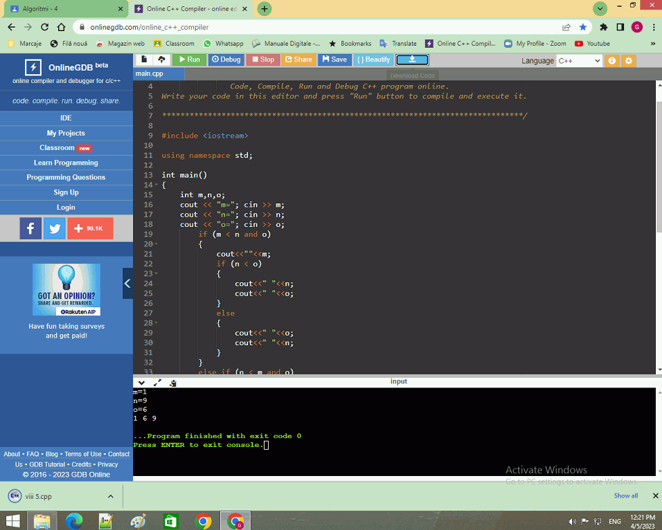Image resolution: width=662 pixels, height=530 pixels.
Task: Download the code with the download icon
Action: [x=412, y=60]
